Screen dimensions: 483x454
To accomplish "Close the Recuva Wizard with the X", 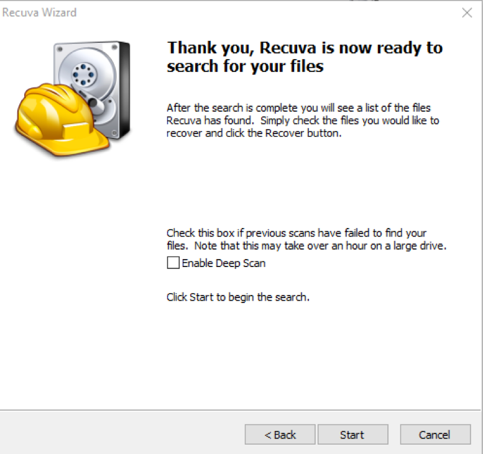I will [x=467, y=12].
